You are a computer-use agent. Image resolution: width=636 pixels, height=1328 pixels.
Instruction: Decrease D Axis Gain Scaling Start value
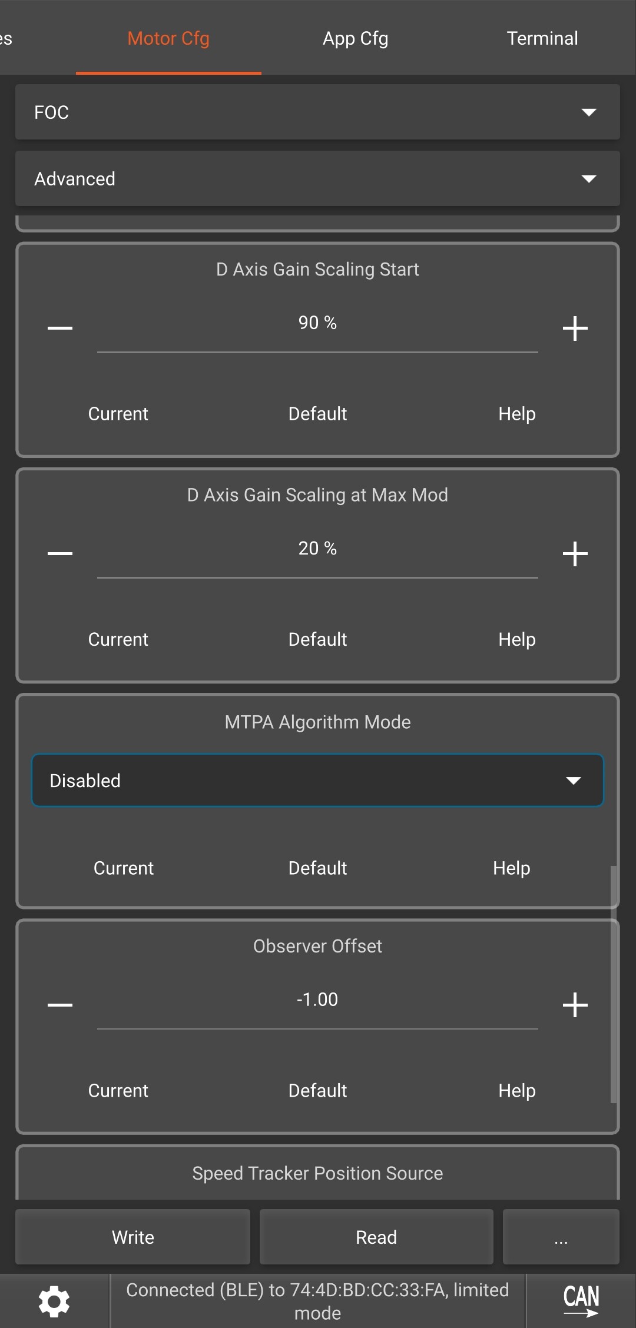click(x=60, y=328)
